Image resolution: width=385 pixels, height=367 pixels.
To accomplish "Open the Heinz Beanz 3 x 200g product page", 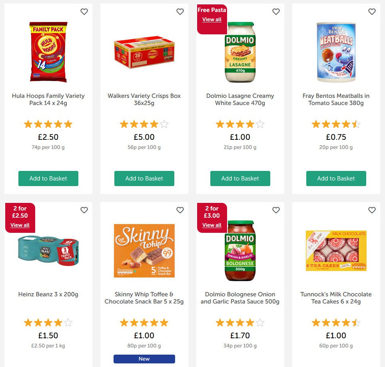I will tap(48, 294).
